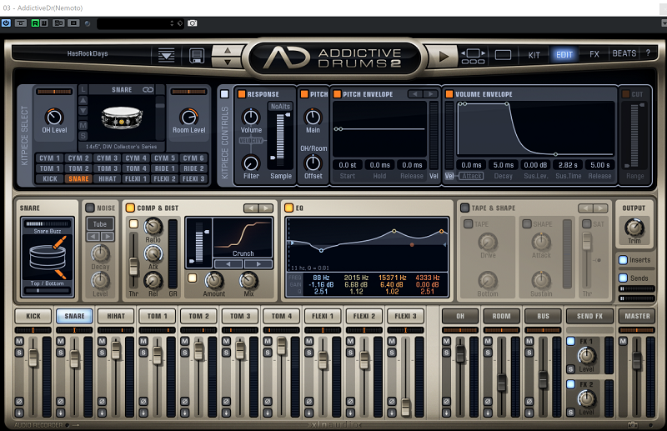667x431 pixels.
Task: Click the output Trim knob
Action: [x=634, y=228]
